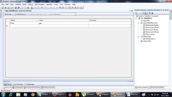The height and width of the screenshot is (97, 172).
Task: Click the Windows Start orb
Action: 3,94
